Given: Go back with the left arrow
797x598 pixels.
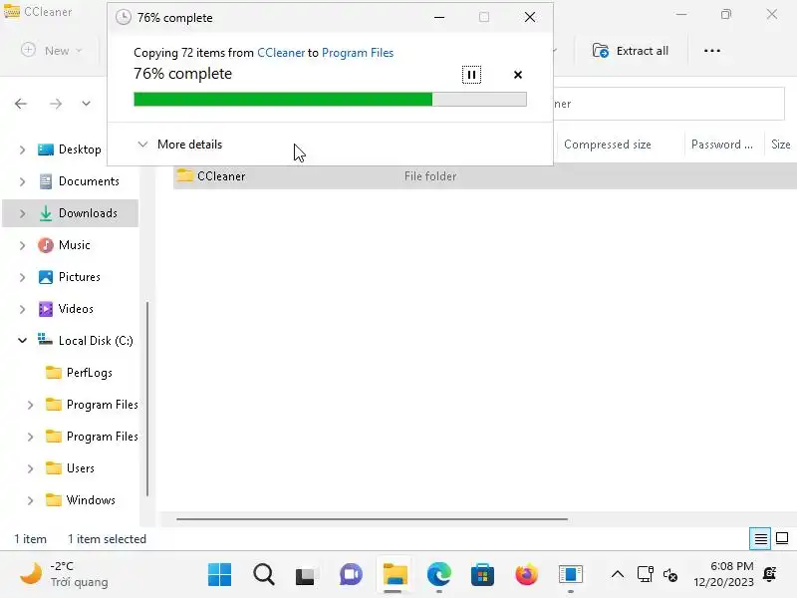Looking at the screenshot, I should coord(21,104).
